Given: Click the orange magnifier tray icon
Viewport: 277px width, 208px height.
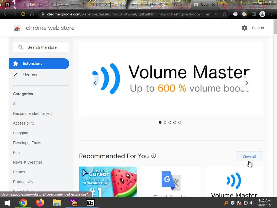Looking at the screenshot, I should tap(226, 203).
